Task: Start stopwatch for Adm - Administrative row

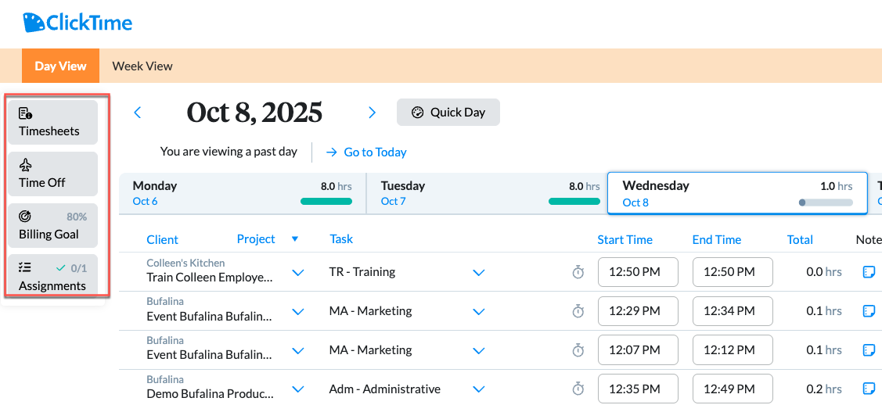Action: 578,389
